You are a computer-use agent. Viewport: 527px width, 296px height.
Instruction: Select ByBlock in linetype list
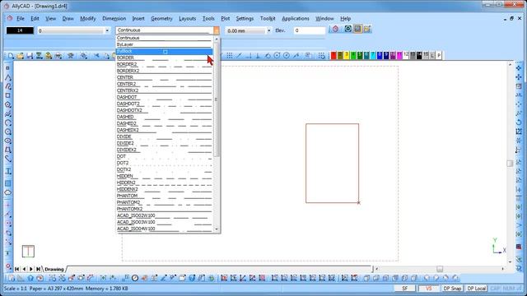[x=165, y=51]
